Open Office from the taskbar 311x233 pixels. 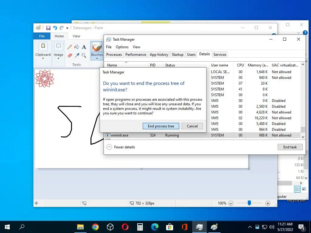coord(184,227)
